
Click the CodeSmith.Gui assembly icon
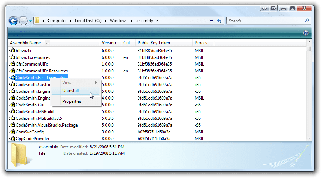click(12, 105)
